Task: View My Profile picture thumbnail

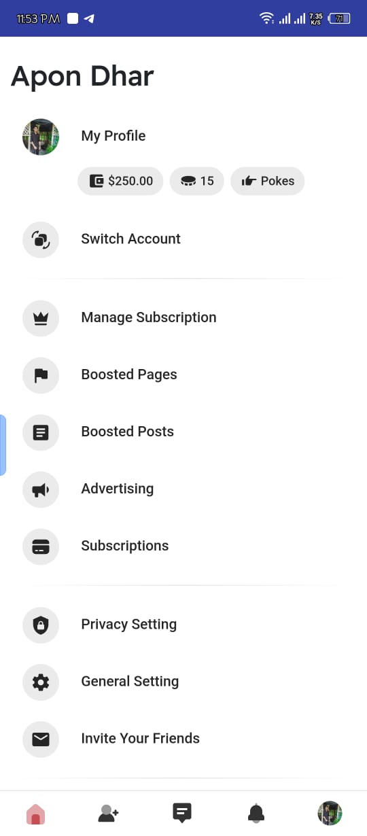Action: [x=41, y=137]
